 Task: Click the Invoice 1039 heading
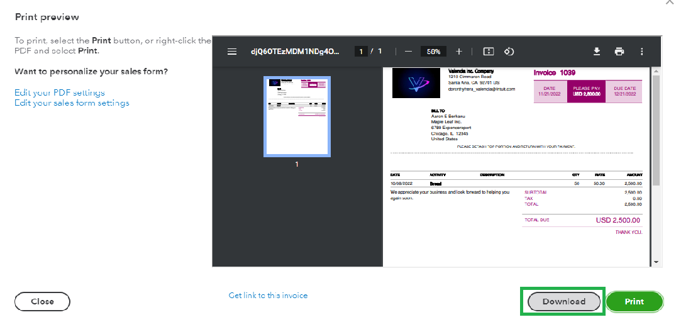[x=555, y=73]
